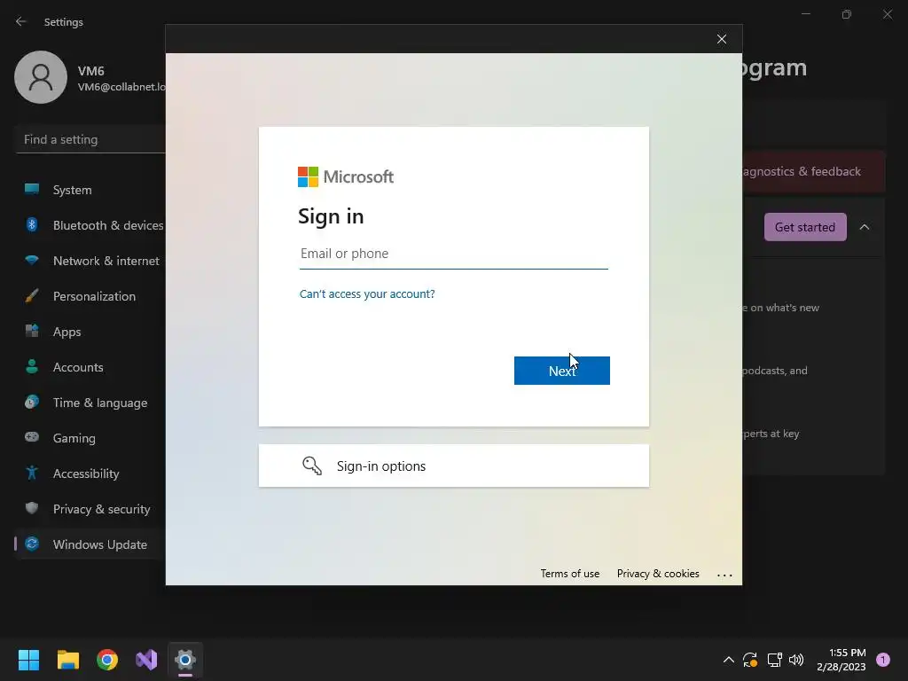Click the Settings back arrow

[x=21, y=21]
